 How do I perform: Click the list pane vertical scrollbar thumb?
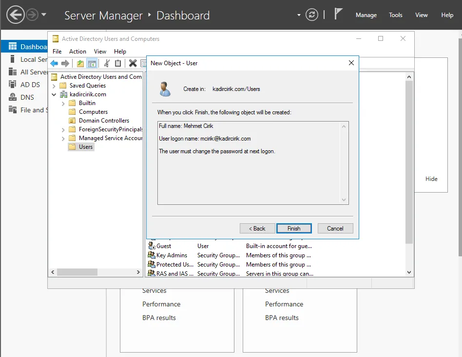point(409,162)
